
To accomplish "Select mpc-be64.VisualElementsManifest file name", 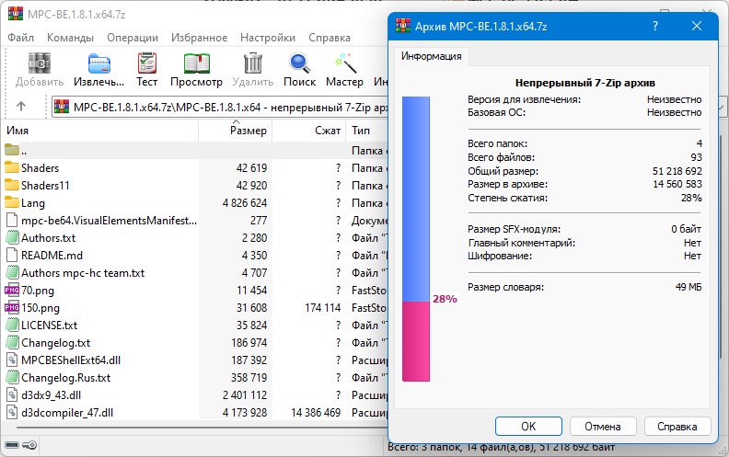I will coord(110,220).
